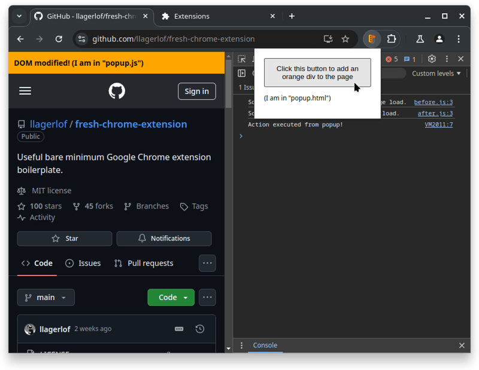
Task: Open DevTools customize three-dot menu
Action: (447, 59)
